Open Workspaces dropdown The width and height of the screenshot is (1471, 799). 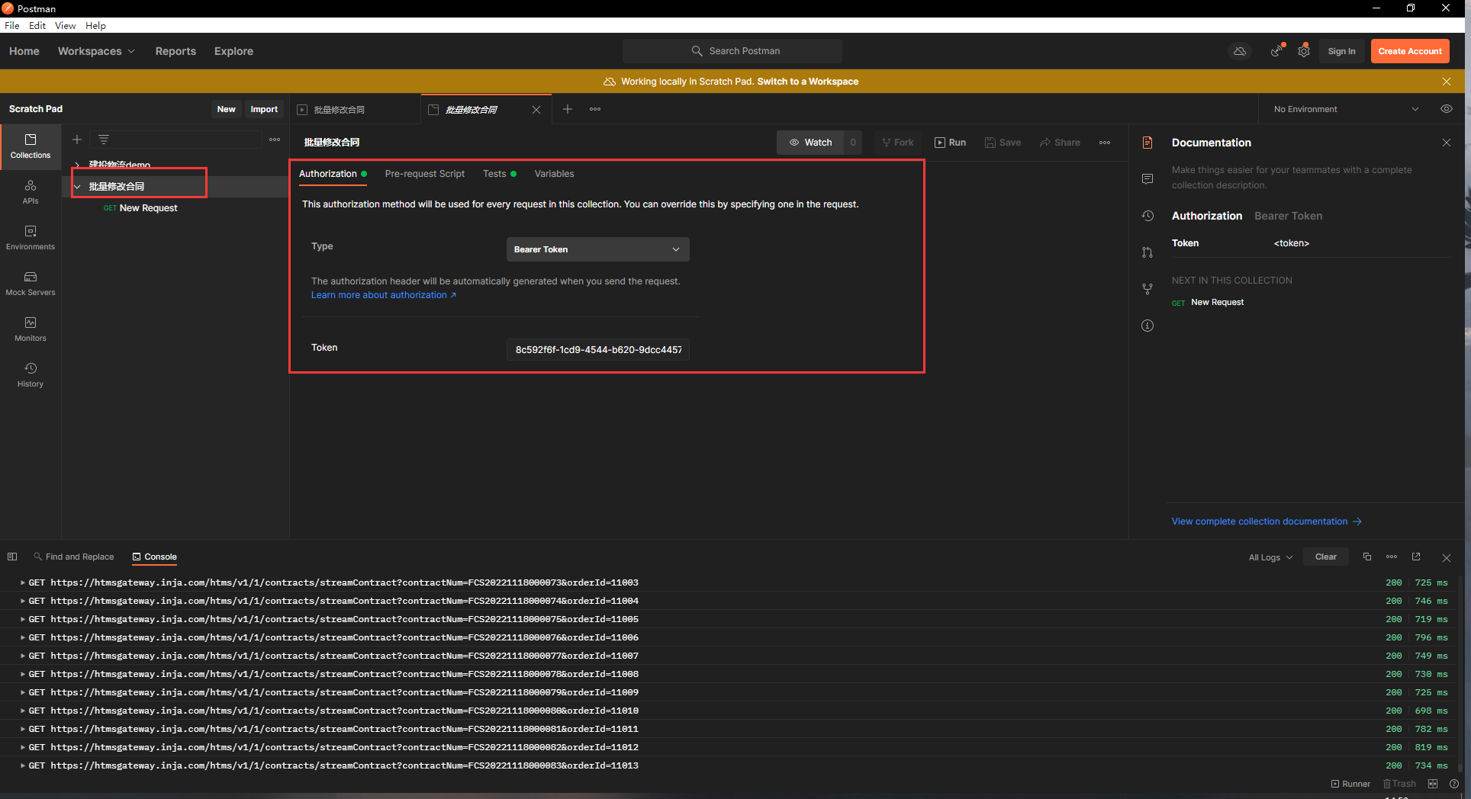(x=96, y=51)
